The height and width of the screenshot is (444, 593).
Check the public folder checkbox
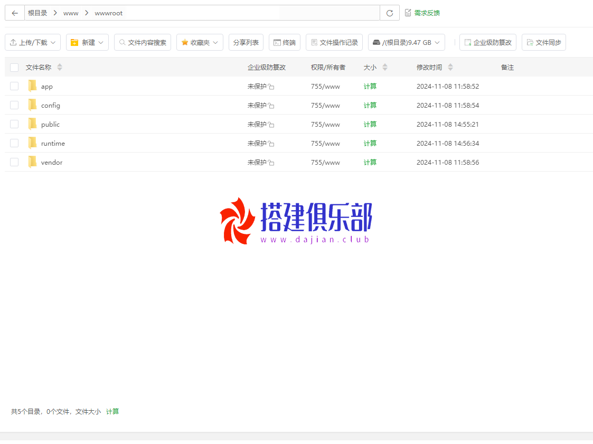tap(14, 124)
